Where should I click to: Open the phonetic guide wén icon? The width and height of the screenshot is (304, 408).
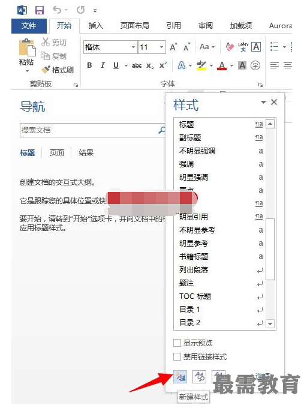pyautogui.click(x=243, y=47)
